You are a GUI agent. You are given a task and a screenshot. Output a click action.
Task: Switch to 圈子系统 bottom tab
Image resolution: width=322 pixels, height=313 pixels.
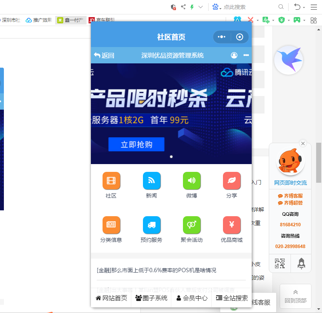click(151, 298)
